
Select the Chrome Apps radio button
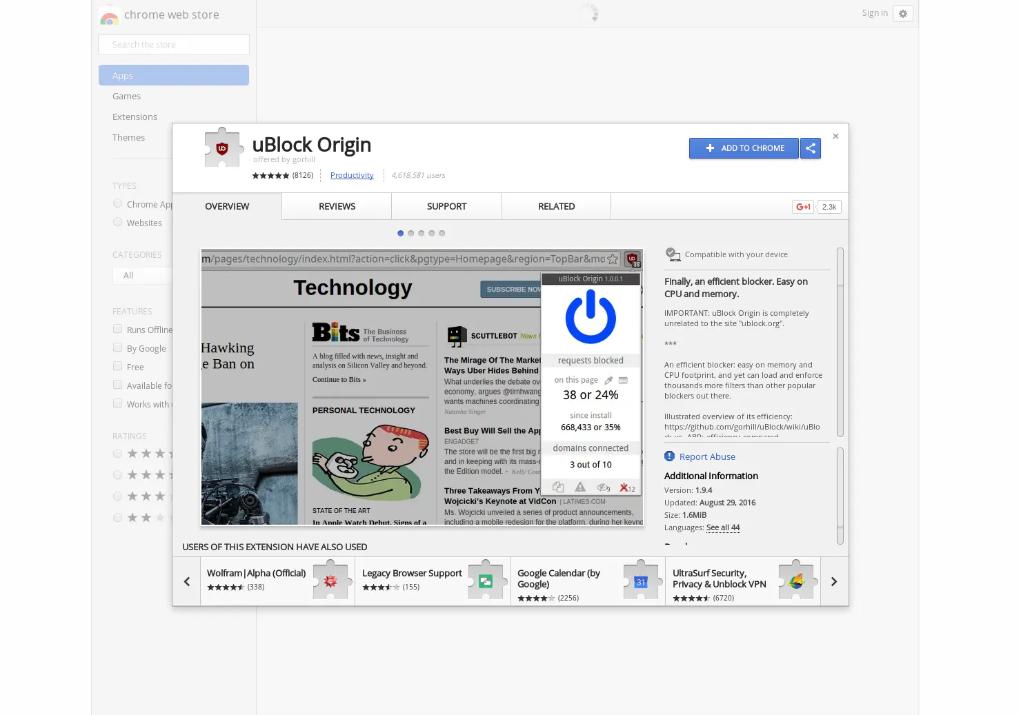pyautogui.click(x=117, y=204)
